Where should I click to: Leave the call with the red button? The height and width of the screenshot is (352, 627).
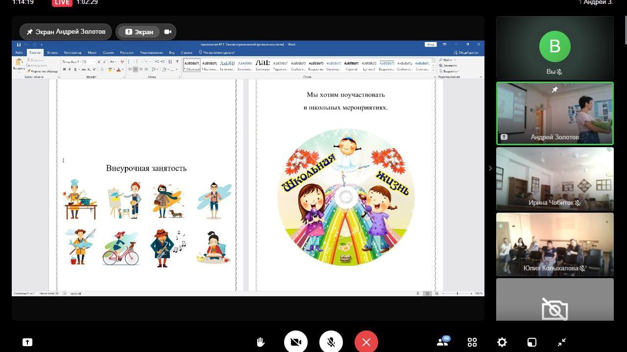point(366,342)
